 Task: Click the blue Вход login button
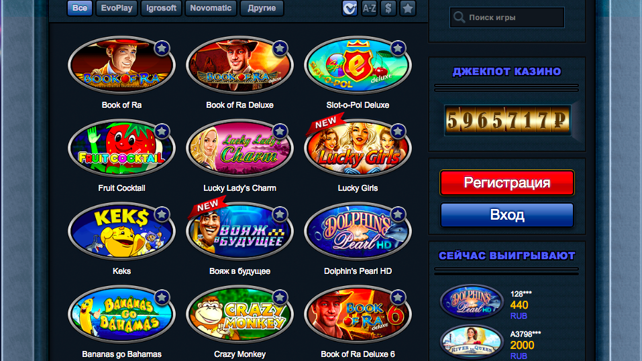click(507, 214)
